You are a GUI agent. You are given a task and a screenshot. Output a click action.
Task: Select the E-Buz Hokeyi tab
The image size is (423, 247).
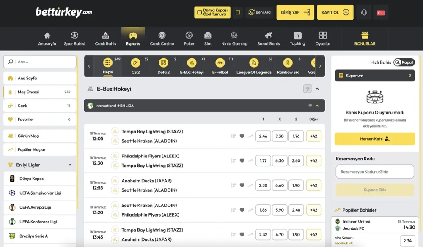[192, 66]
